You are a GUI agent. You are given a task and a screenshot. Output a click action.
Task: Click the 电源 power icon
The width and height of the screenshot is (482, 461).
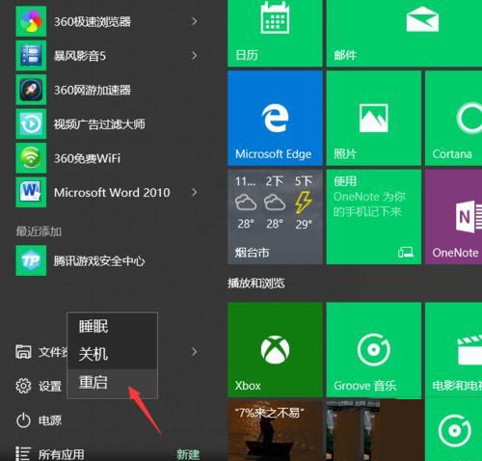click(x=23, y=420)
